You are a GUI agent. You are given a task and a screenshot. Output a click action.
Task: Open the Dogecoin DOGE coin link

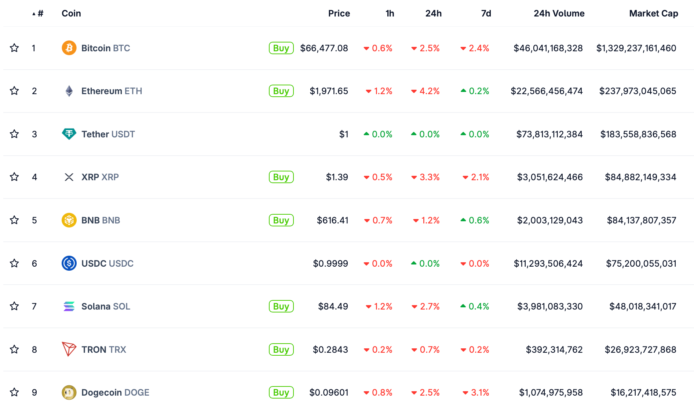point(115,392)
